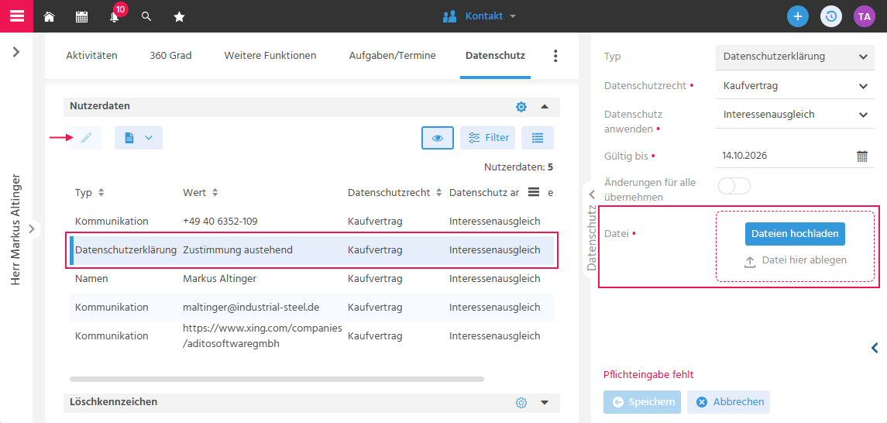887x423 pixels.
Task: Open Datenschutz anwenden Interessenausgleich dropdown
Action: pyautogui.click(x=795, y=115)
